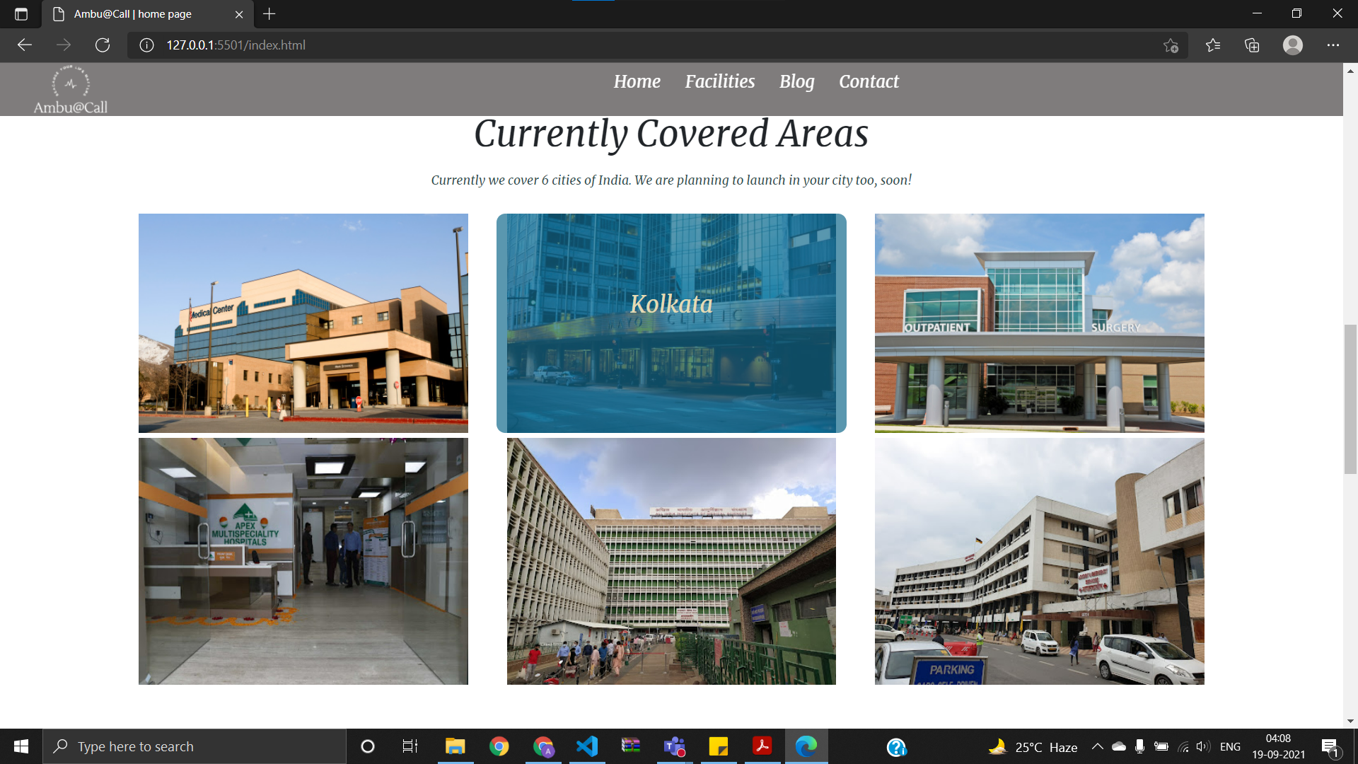1358x764 pixels.
Task: Click the Contact navbar link
Action: click(869, 81)
